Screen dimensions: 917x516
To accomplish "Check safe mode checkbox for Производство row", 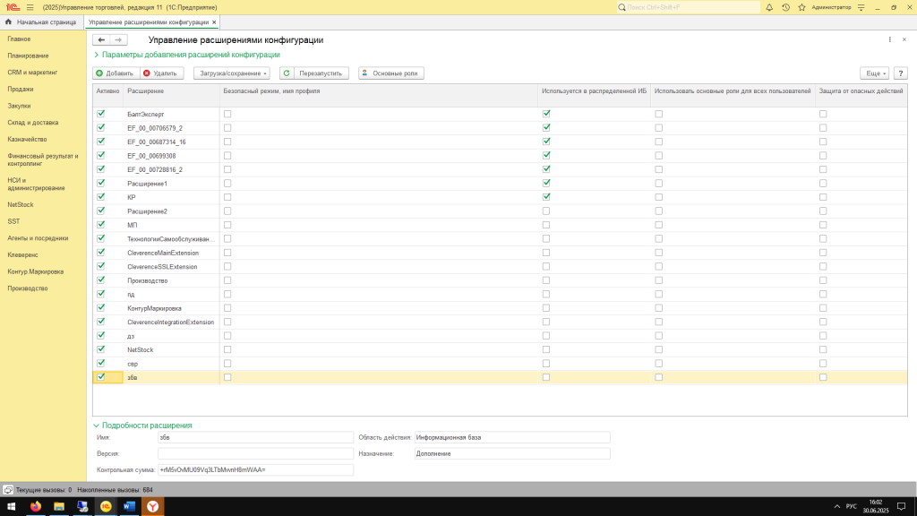I will [x=227, y=280].
